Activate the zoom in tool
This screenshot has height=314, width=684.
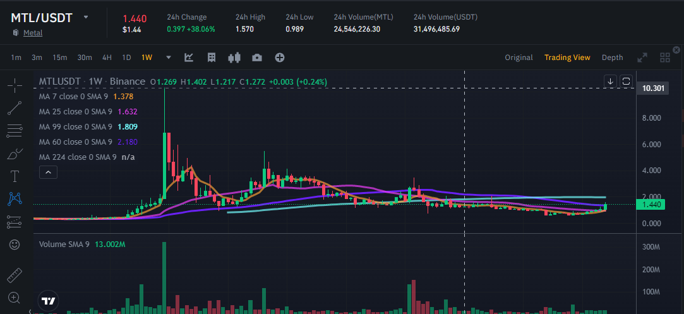pos(15,298)
